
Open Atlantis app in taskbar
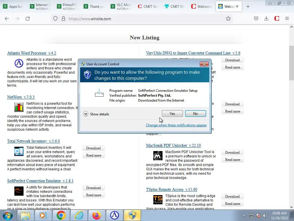(114, 215)
